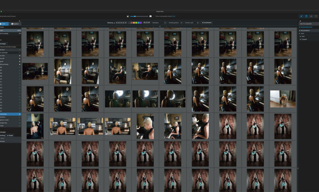This screenshot has width=319, height=192.
Task: Click the small thumbnail size icon left of slider
Action: [128, 16]
